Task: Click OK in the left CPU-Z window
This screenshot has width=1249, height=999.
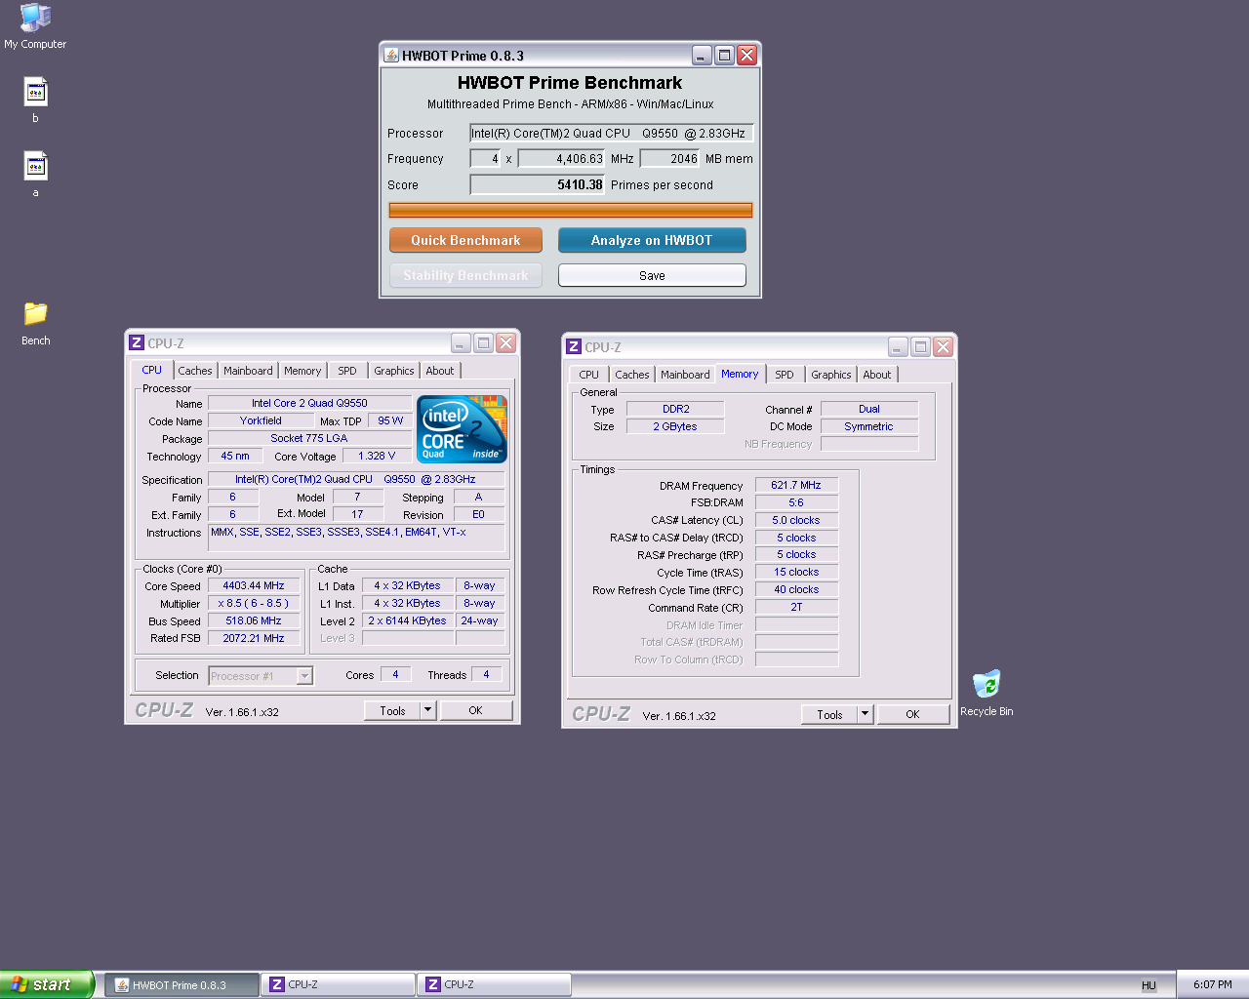Action: [x=475, y=711]
